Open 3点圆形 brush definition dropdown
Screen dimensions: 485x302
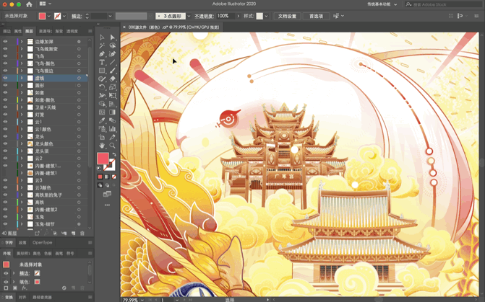(x=189, y=16)
